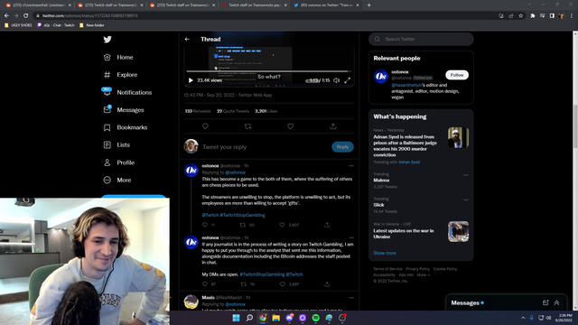The height and width of the screenshot is (325, 578).
Task: Compose a new message in Messages drawer
Action: pyautogui.click(x=545, y=303)
